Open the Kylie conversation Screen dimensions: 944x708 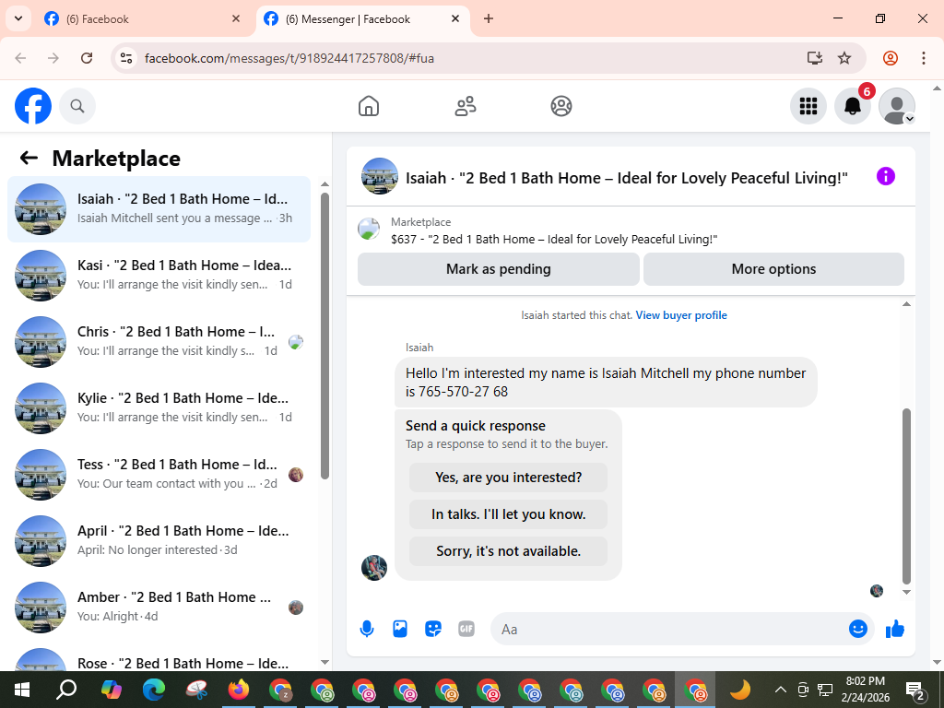click(x=159, y=407)
